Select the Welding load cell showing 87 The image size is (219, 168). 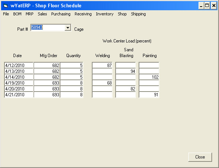pos(102,65)
